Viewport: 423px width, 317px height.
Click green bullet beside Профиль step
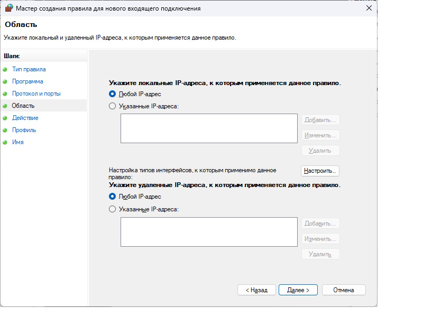(5, 130)
